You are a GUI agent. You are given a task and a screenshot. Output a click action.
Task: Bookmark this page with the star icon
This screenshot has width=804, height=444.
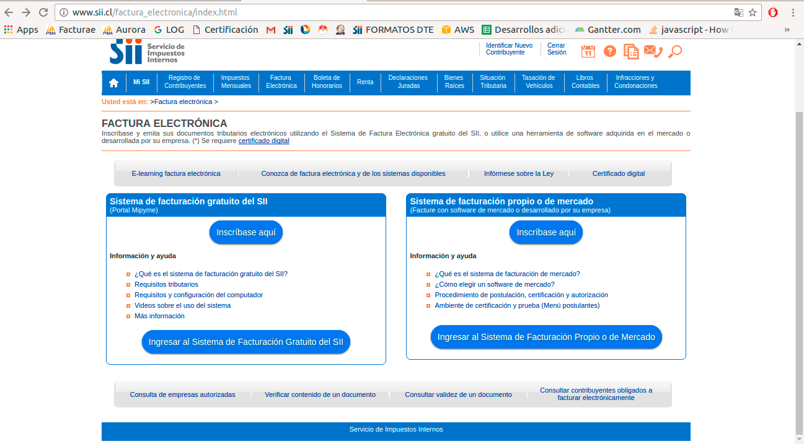coord(753,12)
